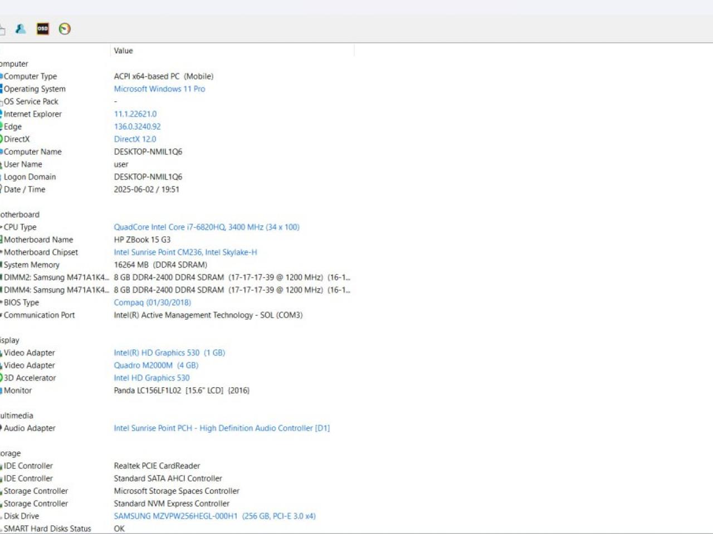The height and width of the screenshot is (534, 713).
Task: Select the Computer Type field label
Action: [30, 76]
